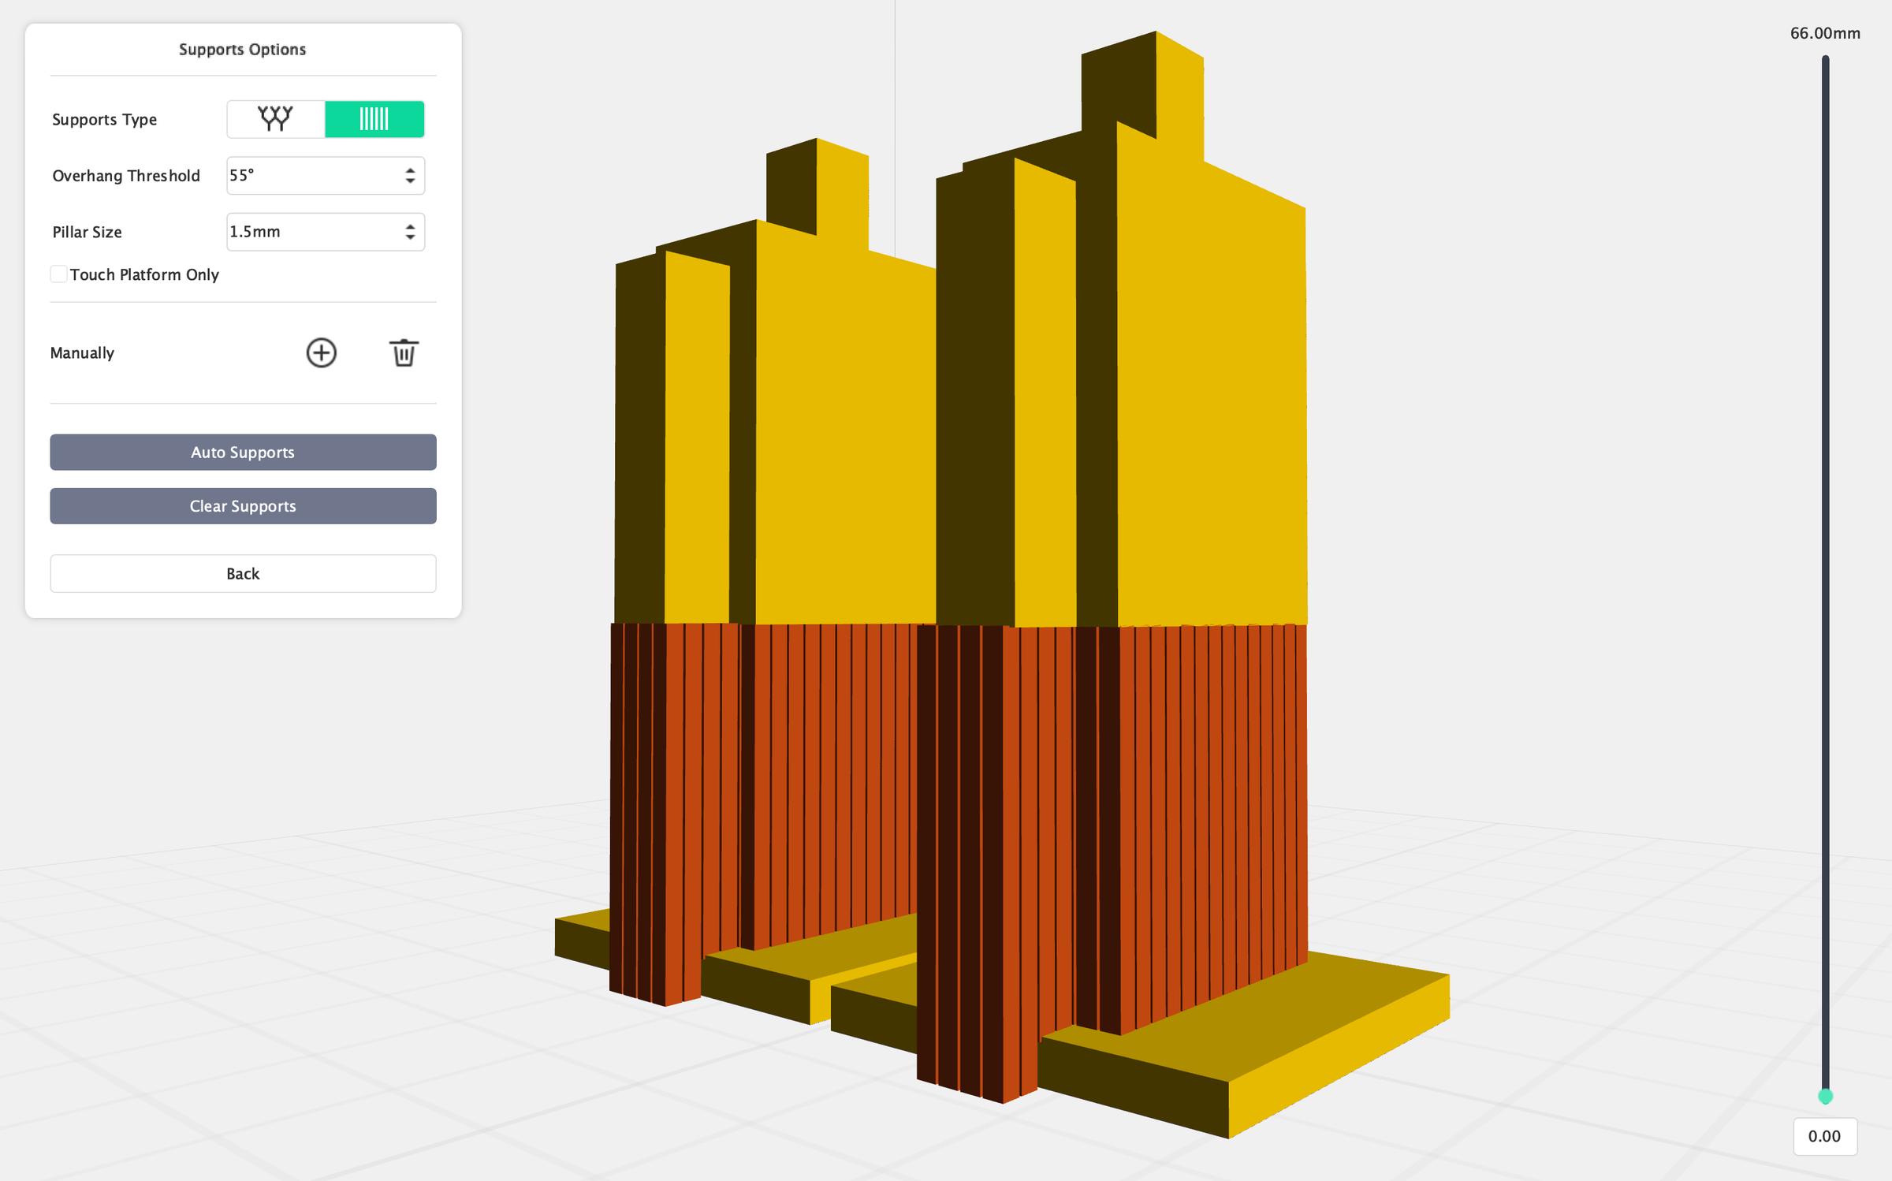
Task: Click the trash icon to remove manual supports
Action: 403,354
